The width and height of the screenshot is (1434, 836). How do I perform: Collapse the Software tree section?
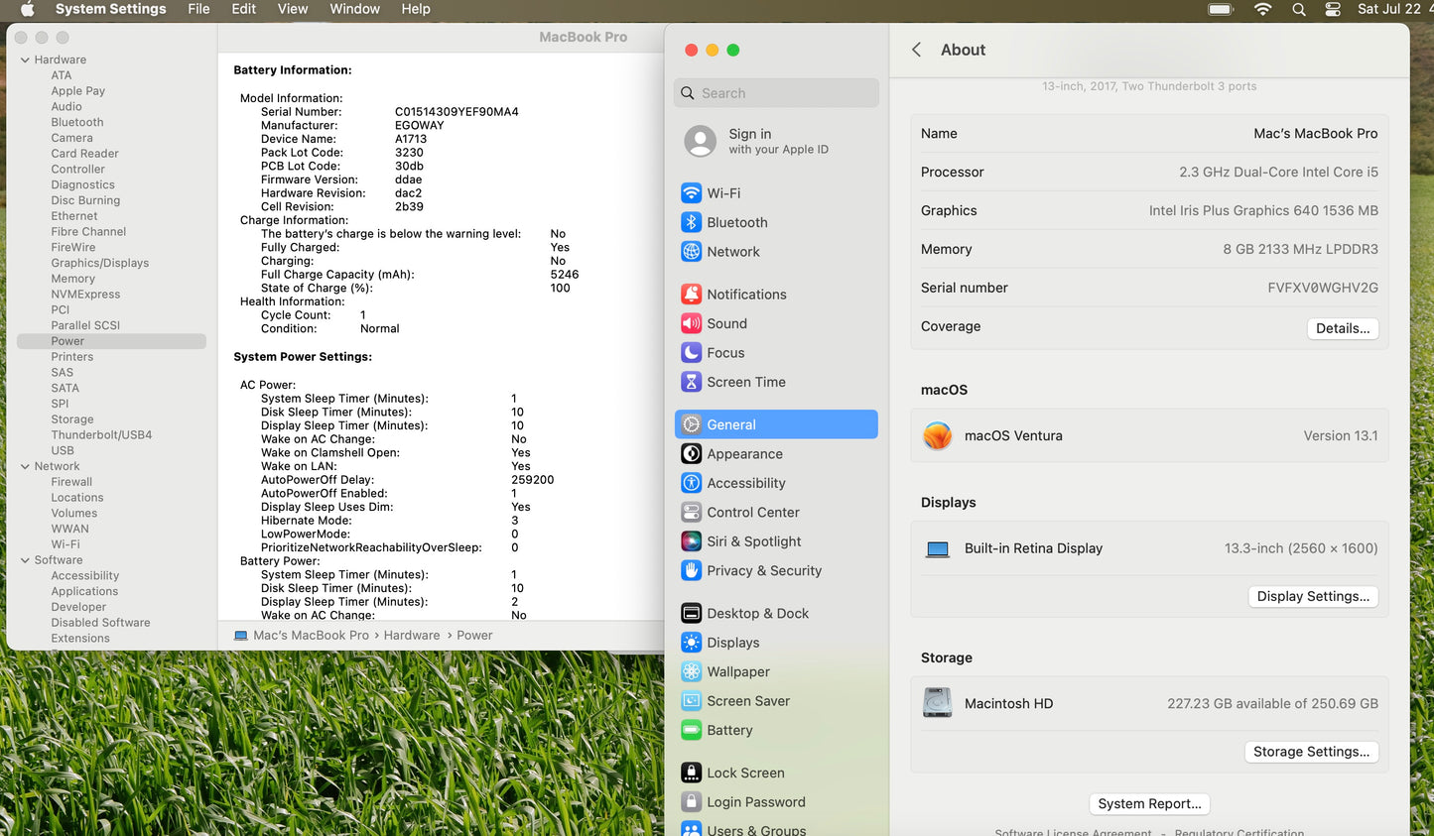pyautogui.click(x=25, y=560)
